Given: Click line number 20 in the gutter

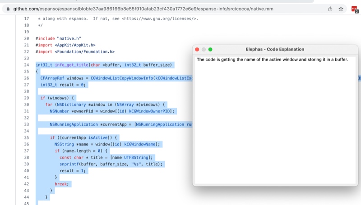Looking at the screenshot, I should point(26,39).
